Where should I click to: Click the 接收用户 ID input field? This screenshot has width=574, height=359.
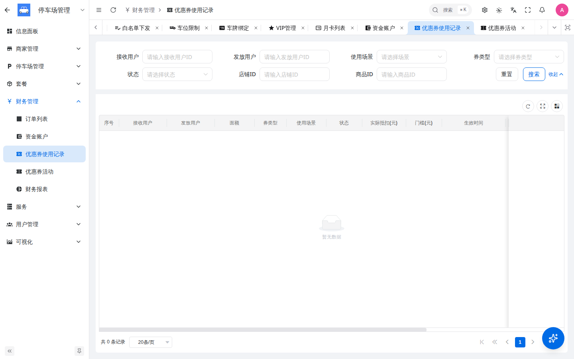pos(177,57)
